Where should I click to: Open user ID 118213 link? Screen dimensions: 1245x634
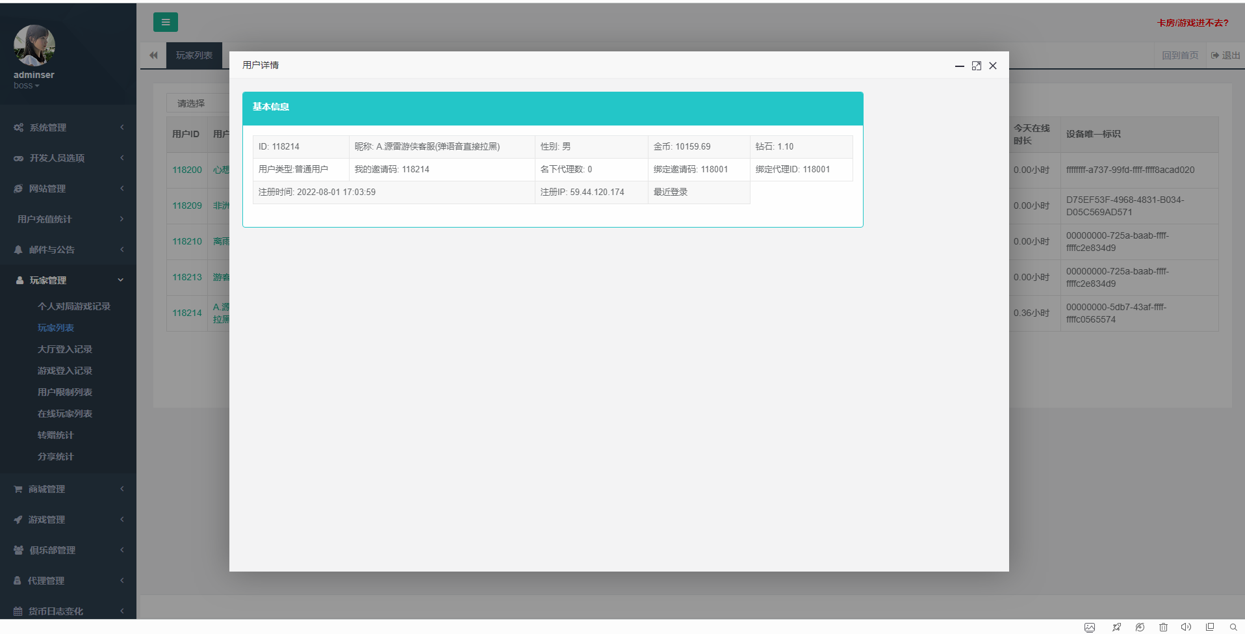click(x=187, y=277)
